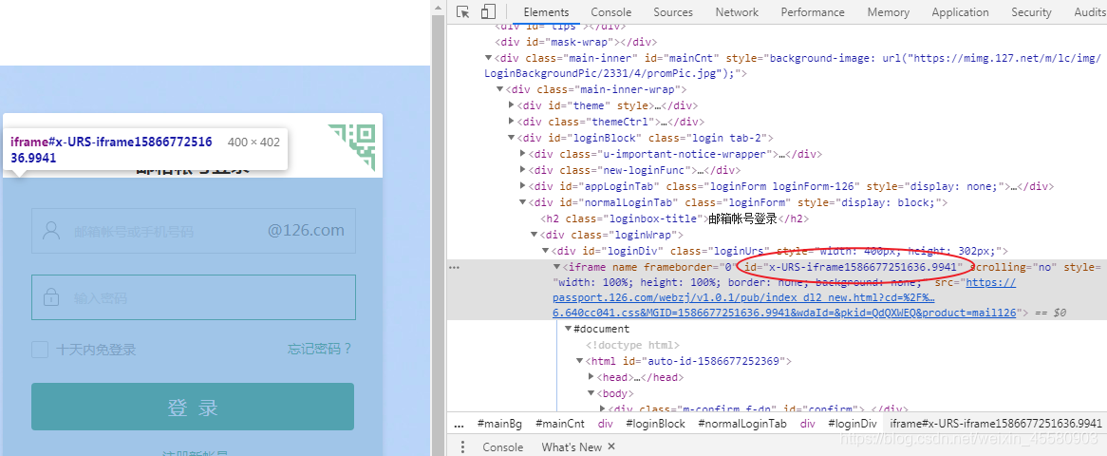Open the Memory tab
This screenshot has width=1107, height=456.
[x=888, y=12]
